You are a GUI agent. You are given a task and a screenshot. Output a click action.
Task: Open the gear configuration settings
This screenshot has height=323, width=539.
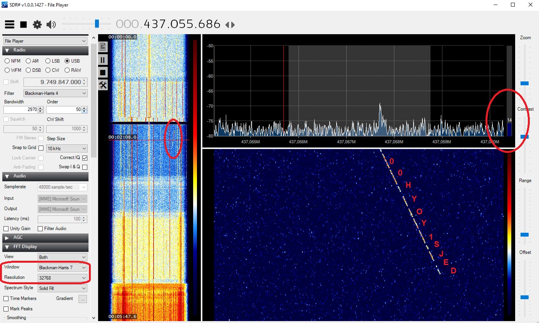(x=37, y=25)
